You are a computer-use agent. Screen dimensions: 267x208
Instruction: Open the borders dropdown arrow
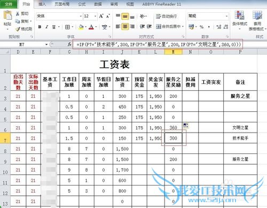(x=73, y=27)
